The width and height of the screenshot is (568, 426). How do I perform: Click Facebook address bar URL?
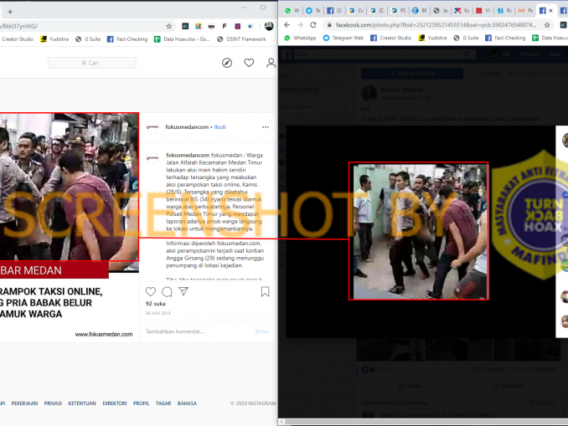436,25
